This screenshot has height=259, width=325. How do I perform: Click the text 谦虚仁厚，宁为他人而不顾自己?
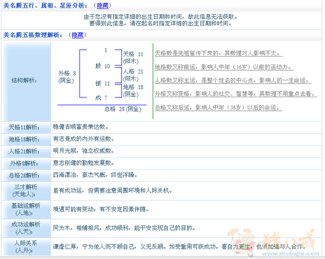coord(94,246)
